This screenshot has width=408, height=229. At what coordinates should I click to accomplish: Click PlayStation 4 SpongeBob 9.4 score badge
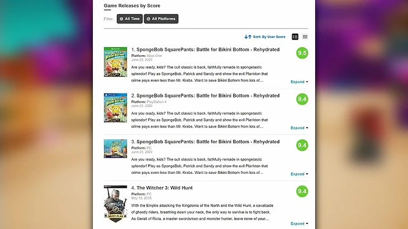[302, 99]
